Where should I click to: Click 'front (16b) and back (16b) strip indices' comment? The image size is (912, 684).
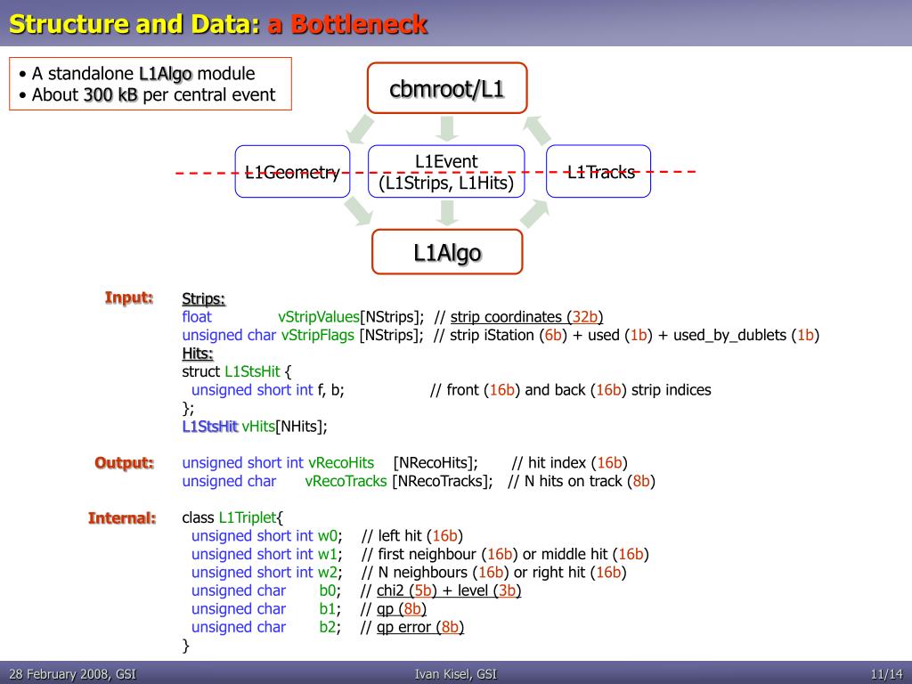coord(579,390)
